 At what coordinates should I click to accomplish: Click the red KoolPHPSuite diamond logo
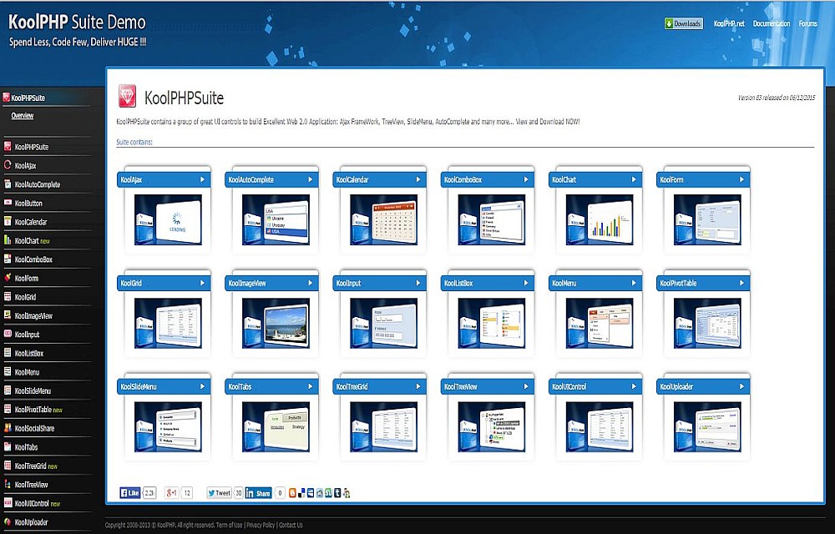[127, 96]
